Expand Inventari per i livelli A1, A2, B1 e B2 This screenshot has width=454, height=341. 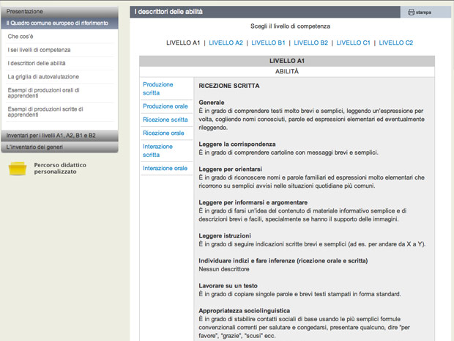pos(59,136)
